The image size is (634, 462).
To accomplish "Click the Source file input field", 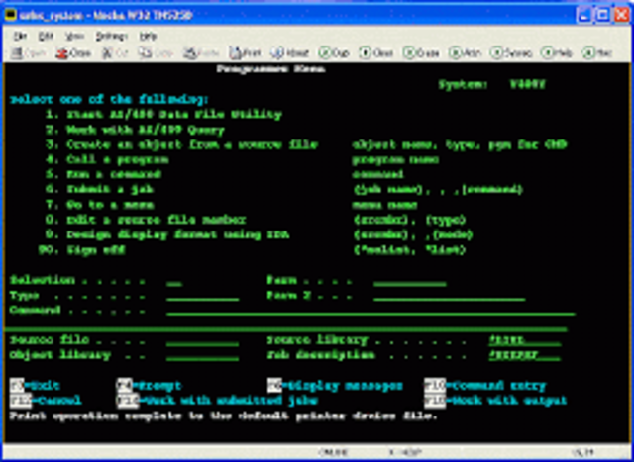I will click(202, 341).
